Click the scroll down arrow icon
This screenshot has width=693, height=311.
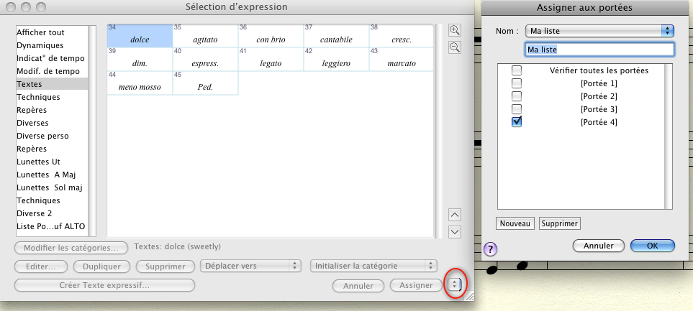click(x=454, y=231)
